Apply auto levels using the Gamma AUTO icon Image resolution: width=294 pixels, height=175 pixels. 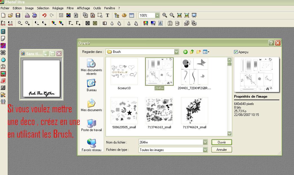pyautogui.click(x=3, y=23)
